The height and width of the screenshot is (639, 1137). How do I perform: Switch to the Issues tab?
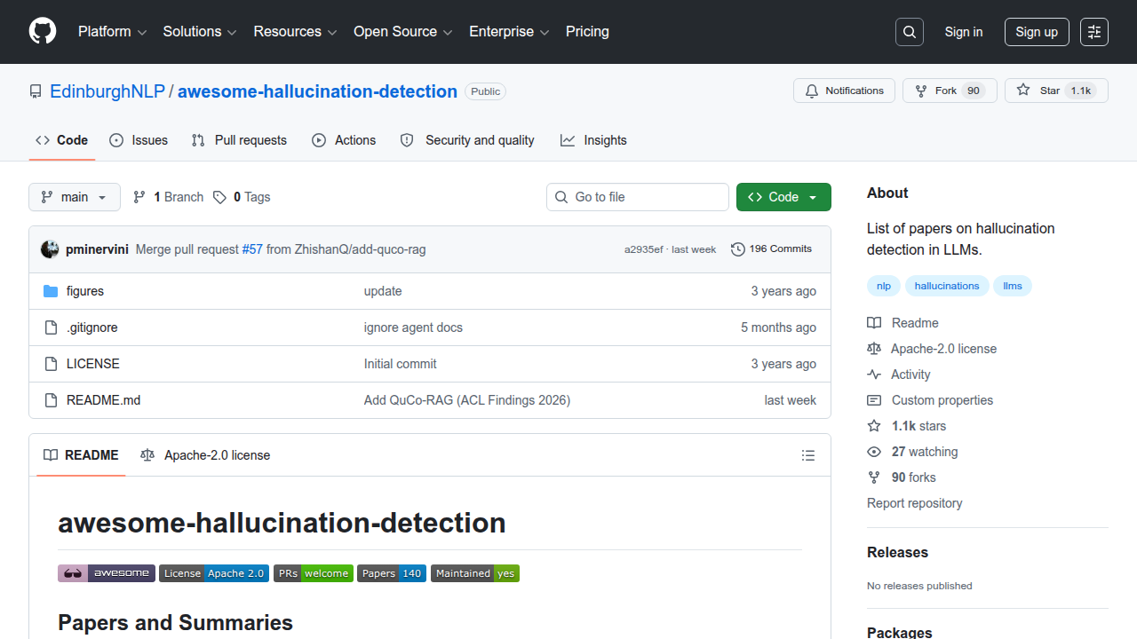139,140
